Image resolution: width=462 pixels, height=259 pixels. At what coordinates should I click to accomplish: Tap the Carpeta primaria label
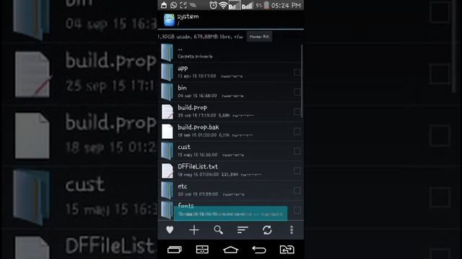[x=195, y=56]
